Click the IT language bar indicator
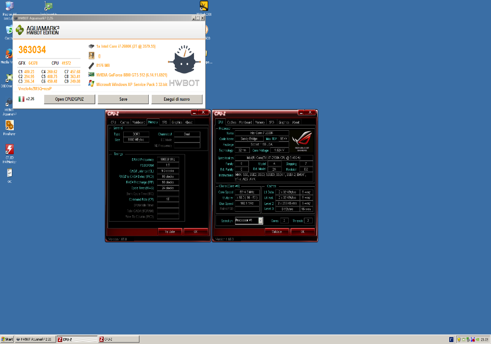 [x=451, y=339]
